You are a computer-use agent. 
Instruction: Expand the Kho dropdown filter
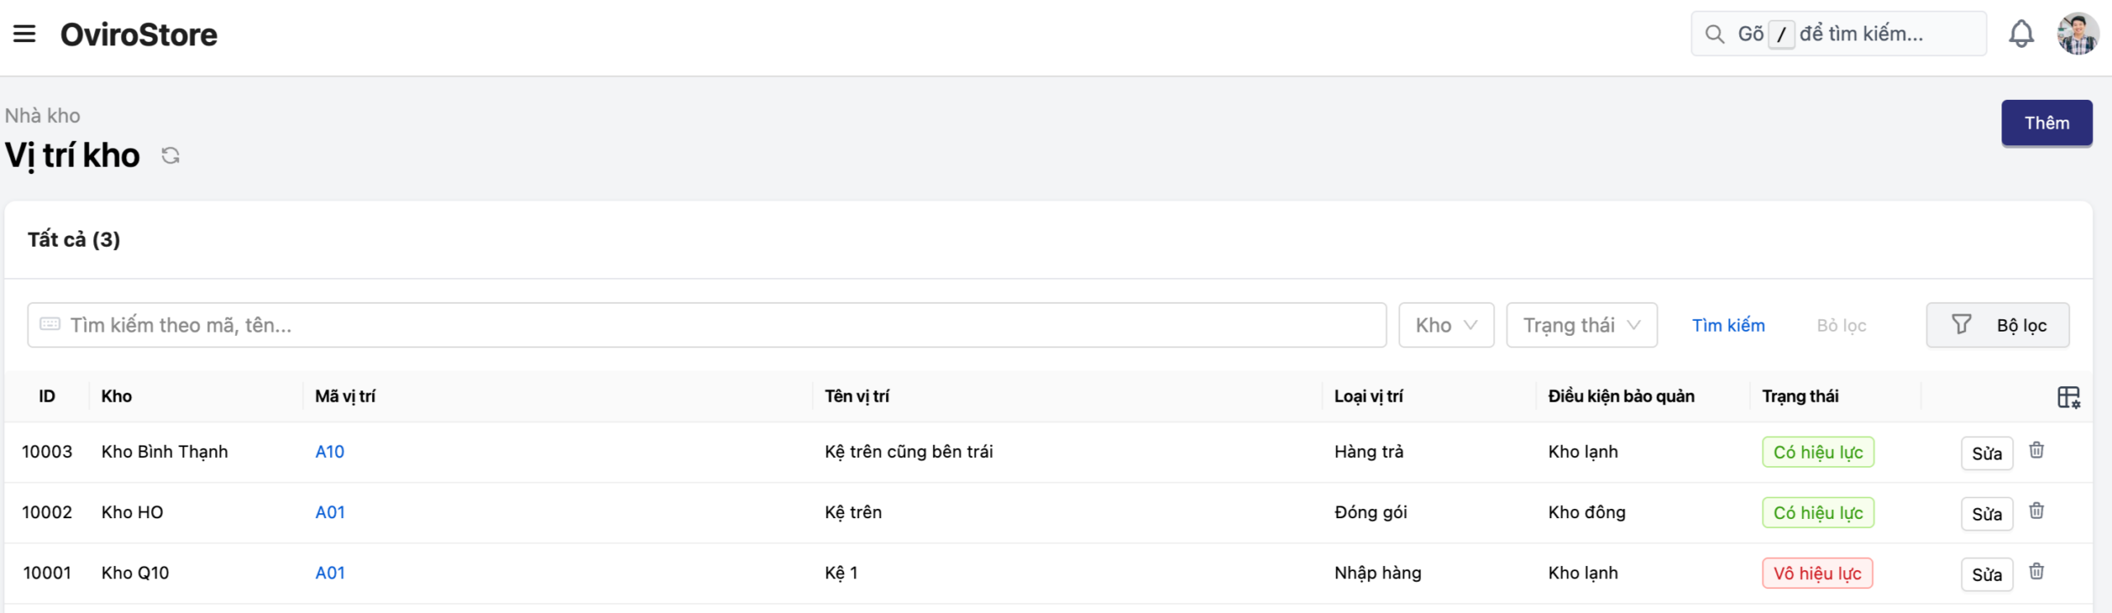pos(1445,325)
